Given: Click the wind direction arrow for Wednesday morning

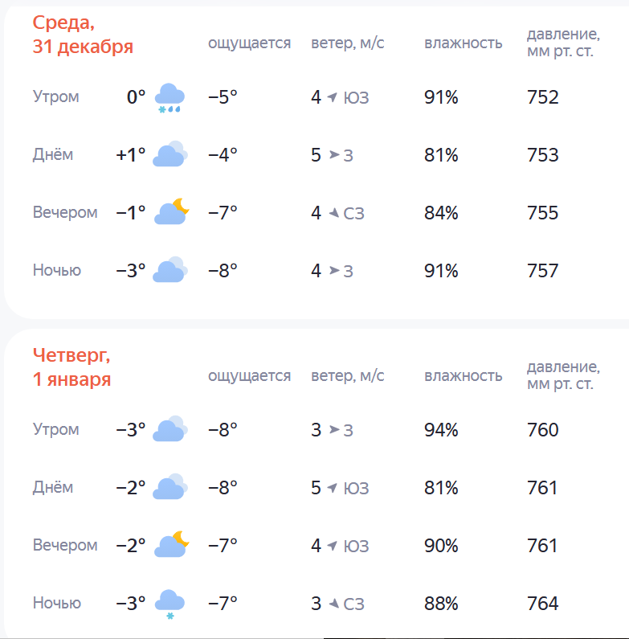Looking at the screenshot, I should [332, 98].
